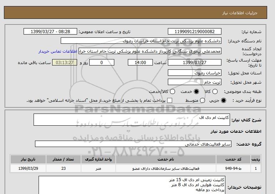The height and width of the screenshot is (194, 275).
Task: Click the quantity cell 23
Action: pyautogui.click(x=64, y=168)
